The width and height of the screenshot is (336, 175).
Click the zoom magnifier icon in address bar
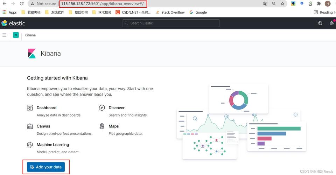coord(274,3)
